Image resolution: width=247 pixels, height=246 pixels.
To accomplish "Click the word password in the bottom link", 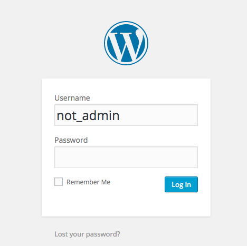I will [103, 234].
